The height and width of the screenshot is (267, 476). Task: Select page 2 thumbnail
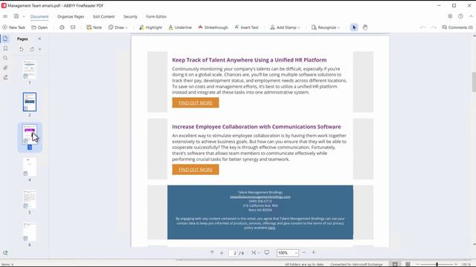click(30, 102)
